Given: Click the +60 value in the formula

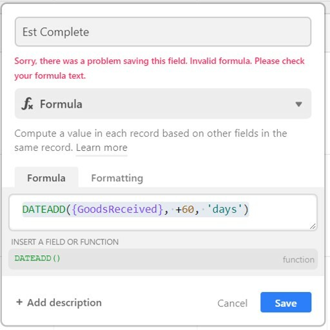Looking at the screenshot, I should tap(185, 209).
